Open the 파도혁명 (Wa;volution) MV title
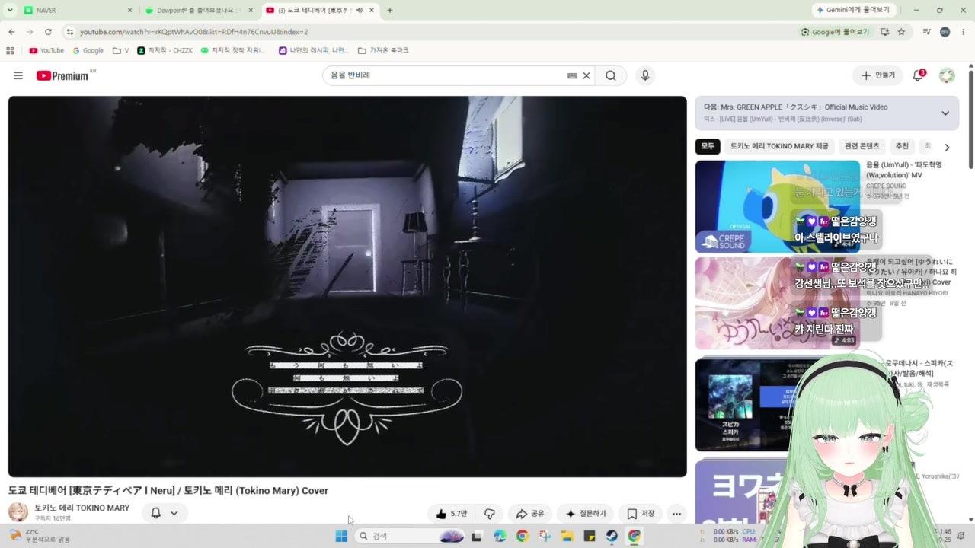The width and height of the screenshot is (975, 548). coord(904,170)
